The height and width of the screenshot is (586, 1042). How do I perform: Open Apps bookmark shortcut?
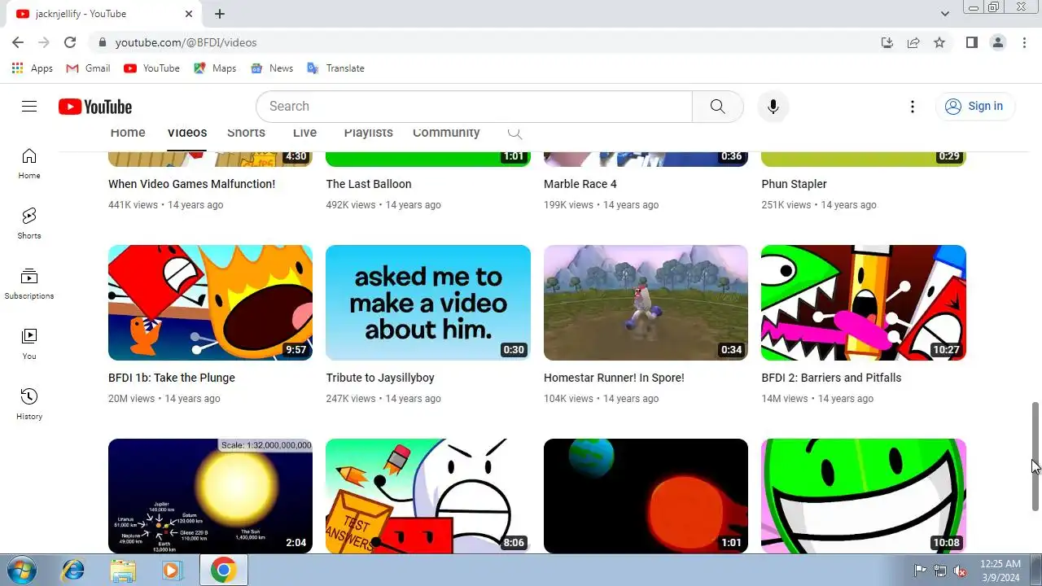pos(33,68)
